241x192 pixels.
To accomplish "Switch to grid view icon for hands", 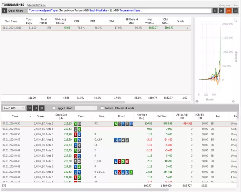I will (x=42, y=108).
